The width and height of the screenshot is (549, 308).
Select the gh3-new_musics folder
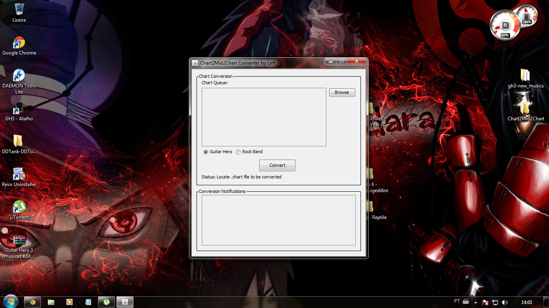tap(526, 79)
